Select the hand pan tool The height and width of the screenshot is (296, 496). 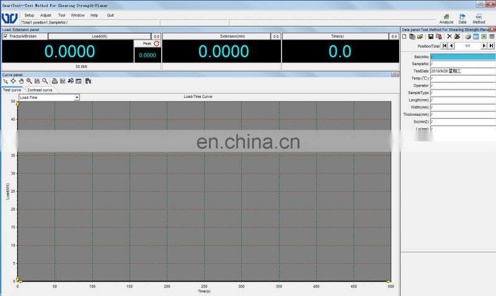click(21, 81)
